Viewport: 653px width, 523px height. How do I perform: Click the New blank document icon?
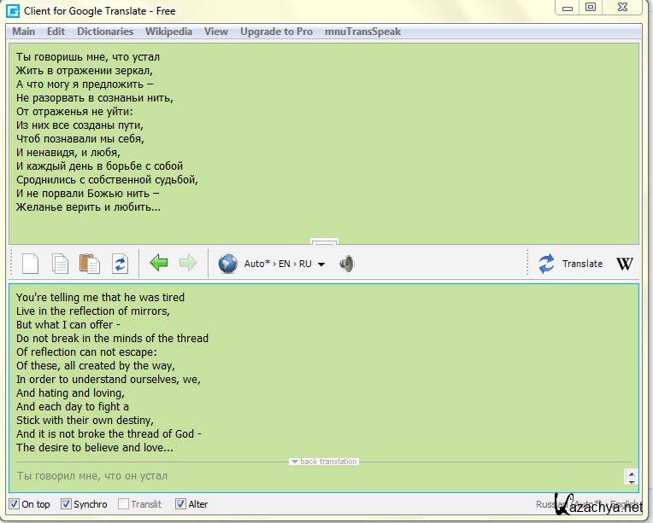(30, 264)
